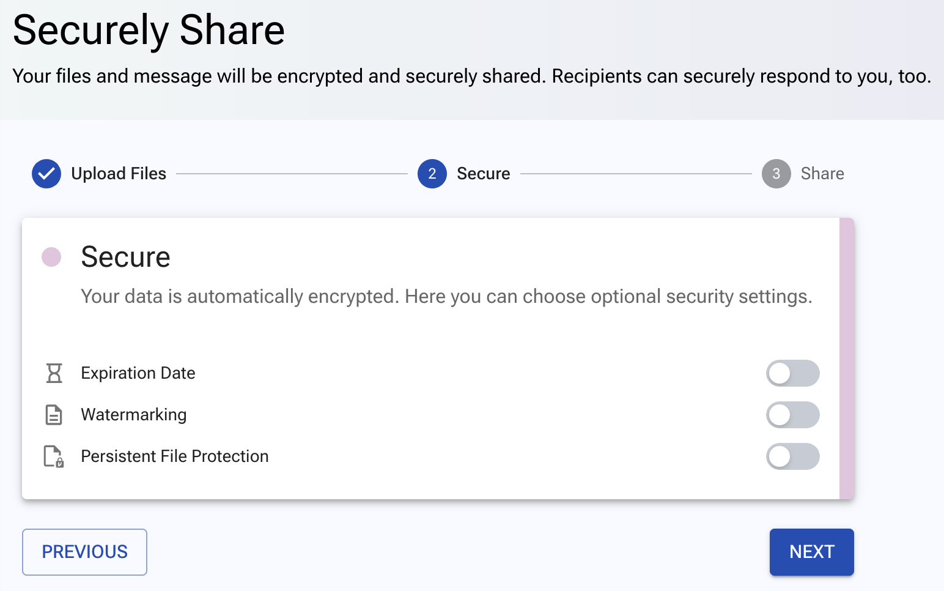Click the Persistent File Protection lock icon
This screenshot has width=944, height=591.
coord(54,456)
